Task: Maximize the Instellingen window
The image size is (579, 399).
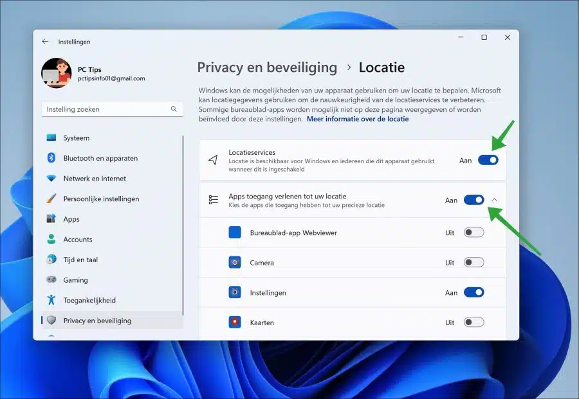Action: tap(484, 37)
